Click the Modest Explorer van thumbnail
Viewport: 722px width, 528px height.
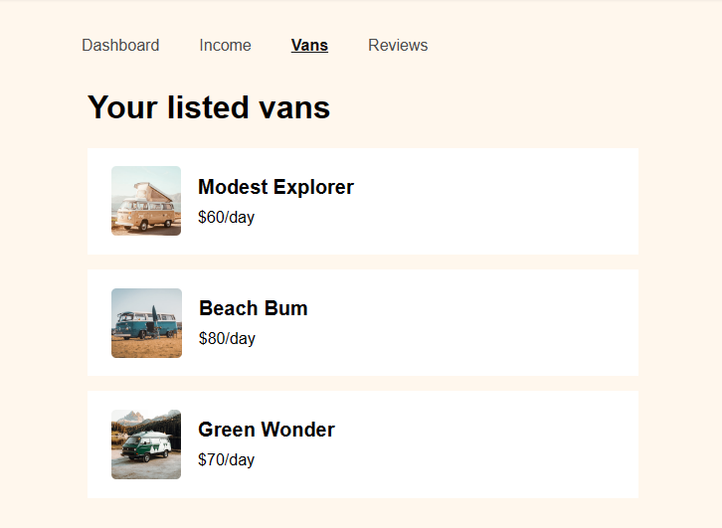click(146, 201)
